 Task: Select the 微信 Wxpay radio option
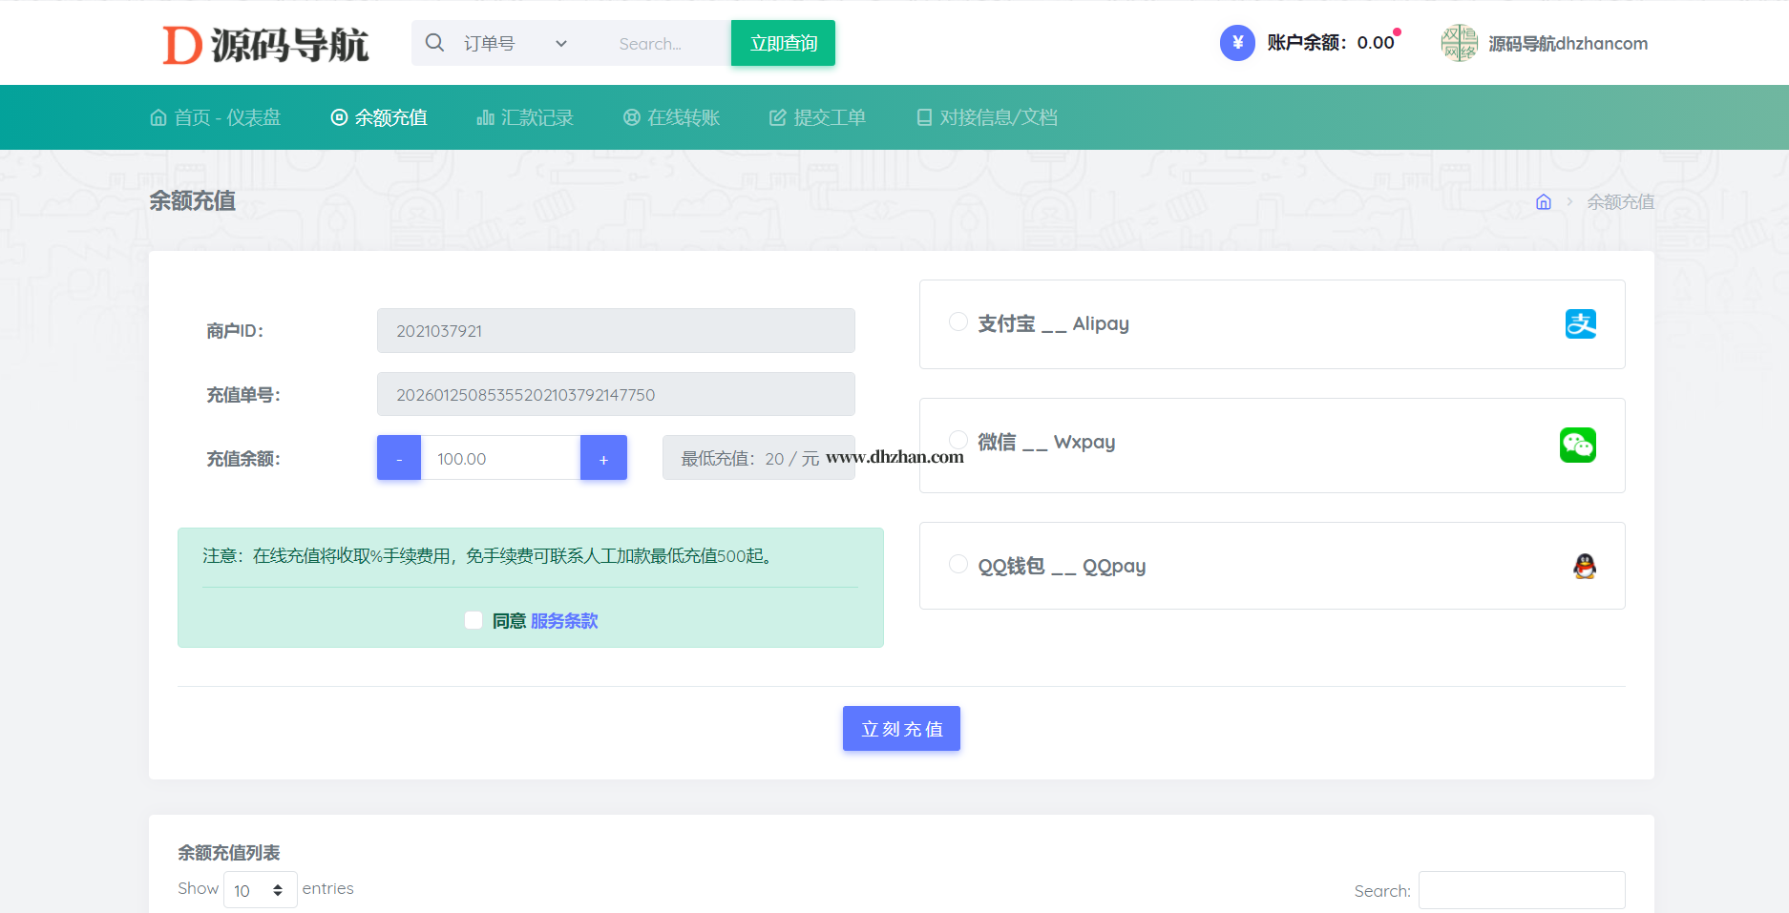(x=958, y=440)
